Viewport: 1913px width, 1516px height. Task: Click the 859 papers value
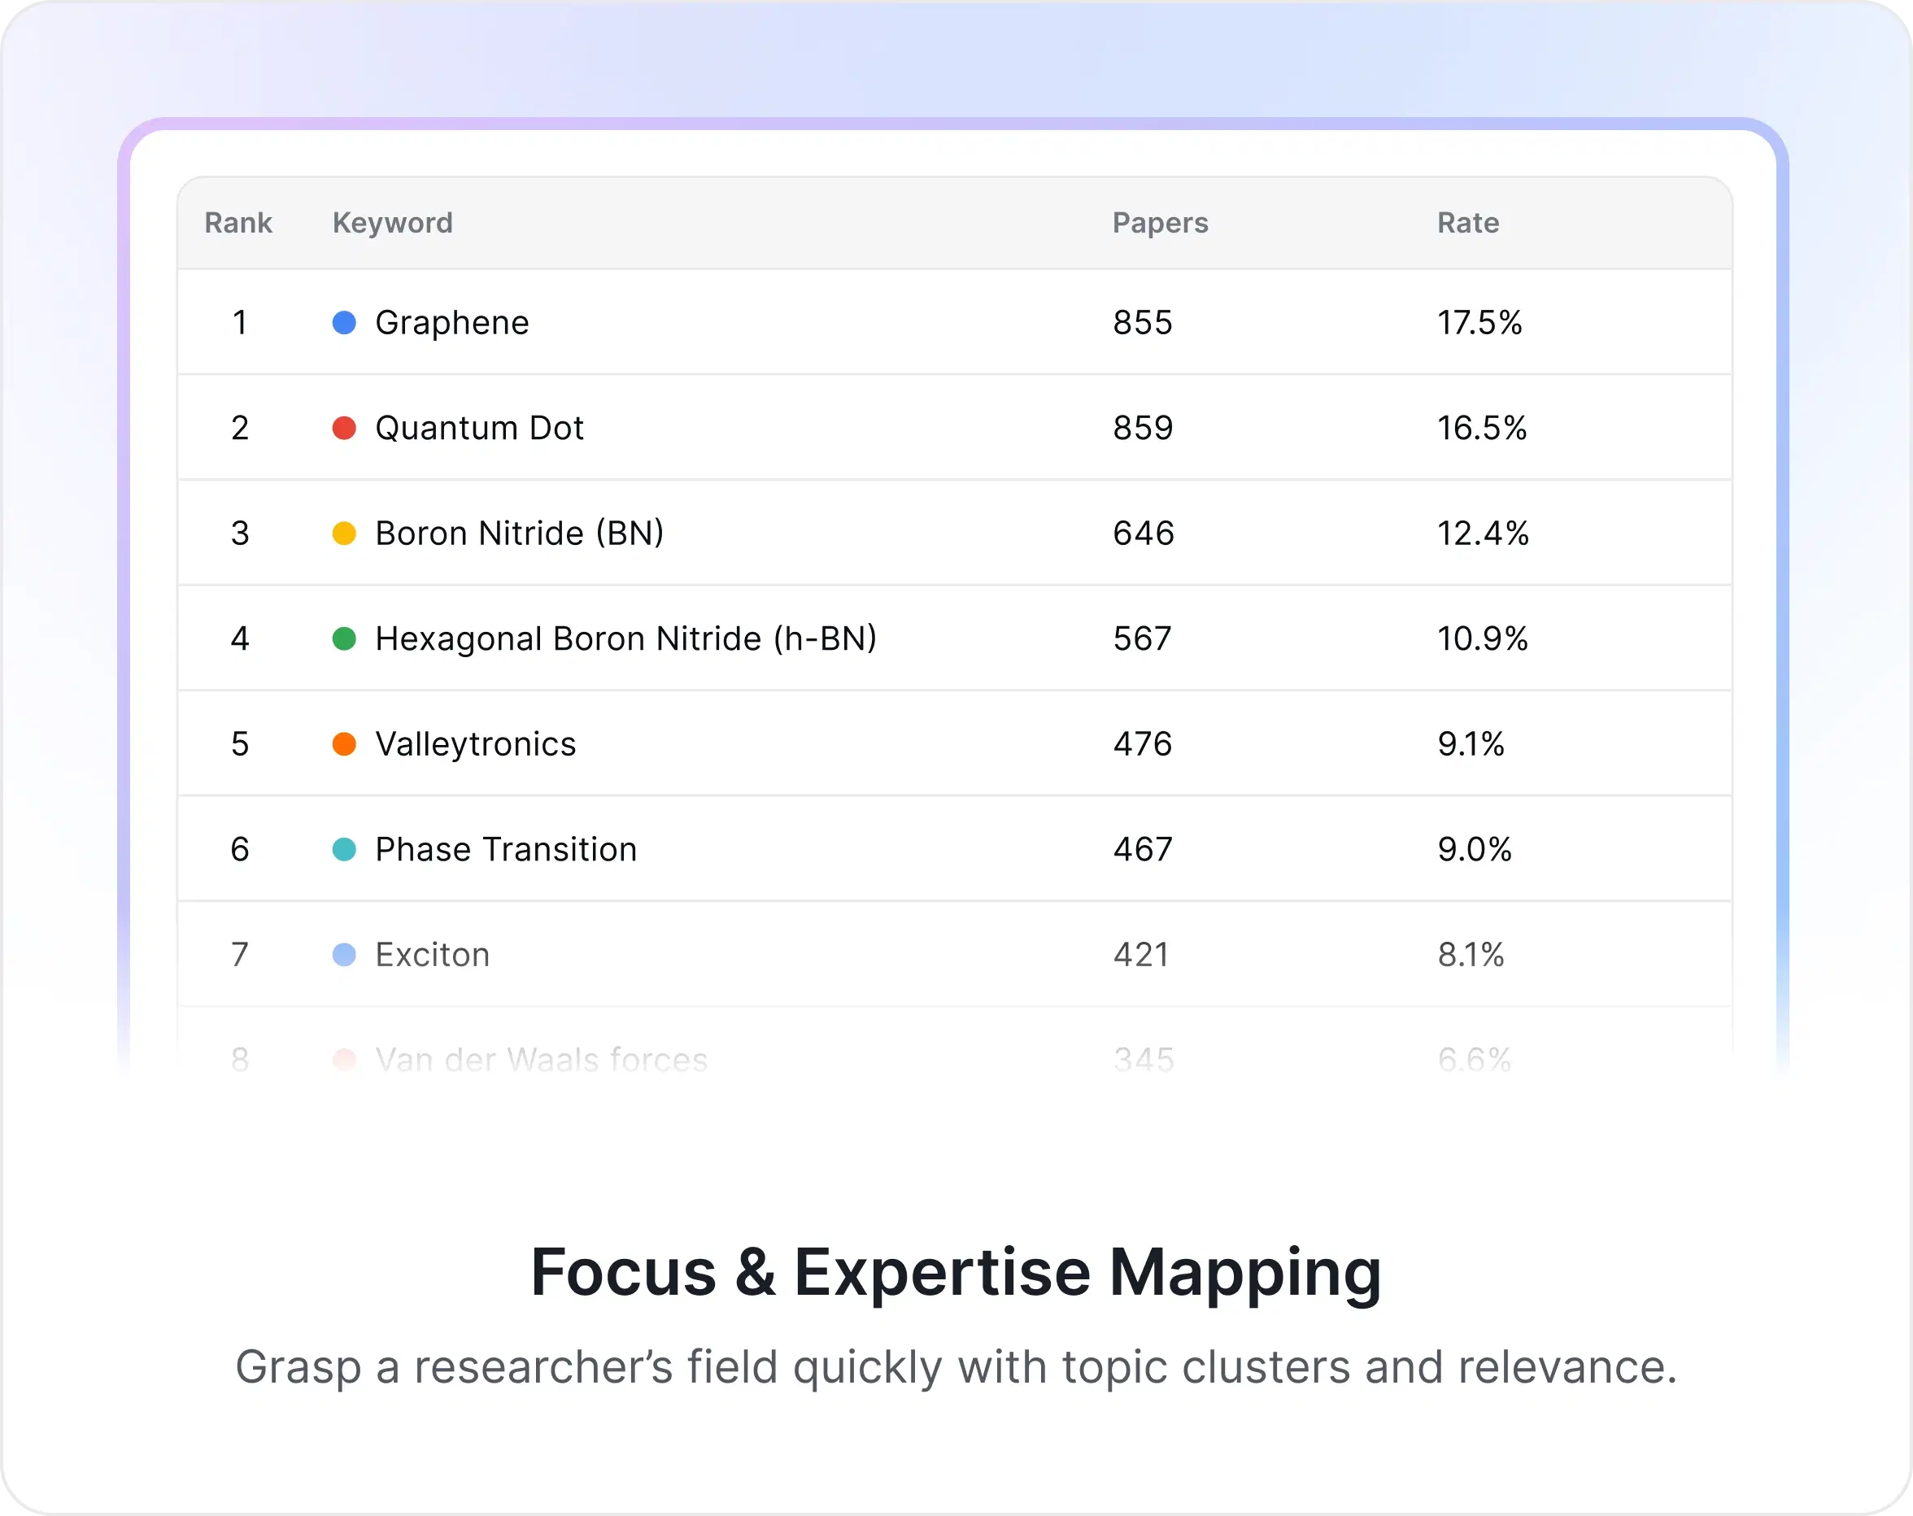tap(1143, 429)
